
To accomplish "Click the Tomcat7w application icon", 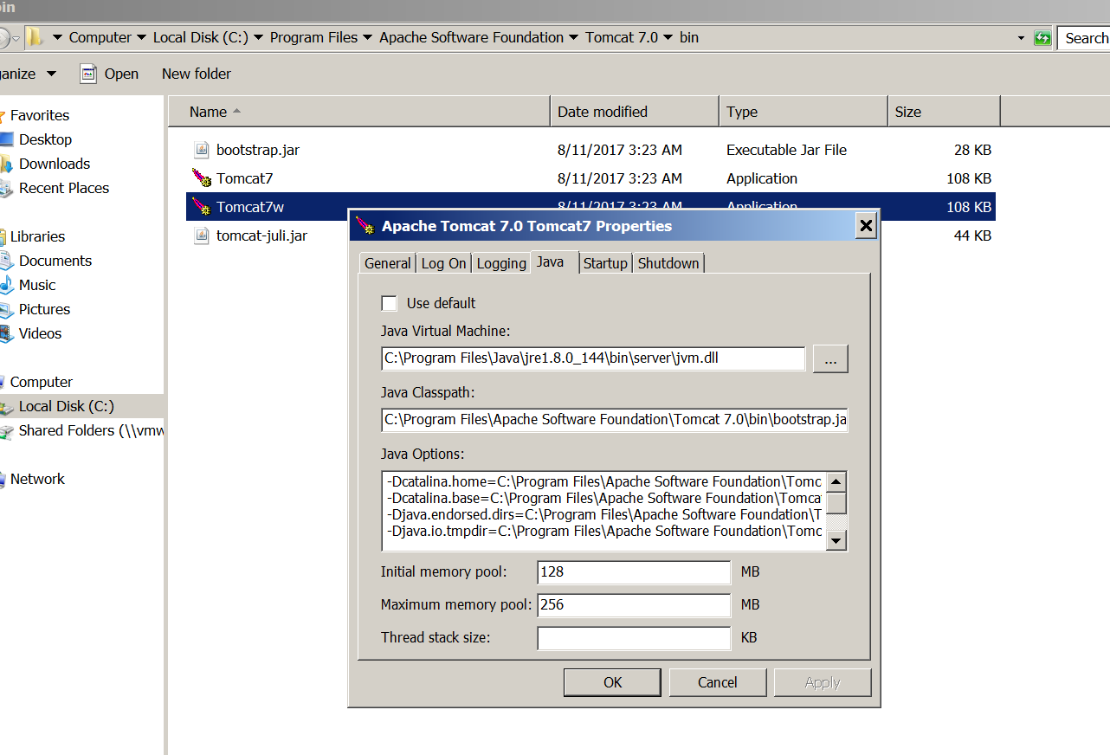I will click(x=201, y=207).
